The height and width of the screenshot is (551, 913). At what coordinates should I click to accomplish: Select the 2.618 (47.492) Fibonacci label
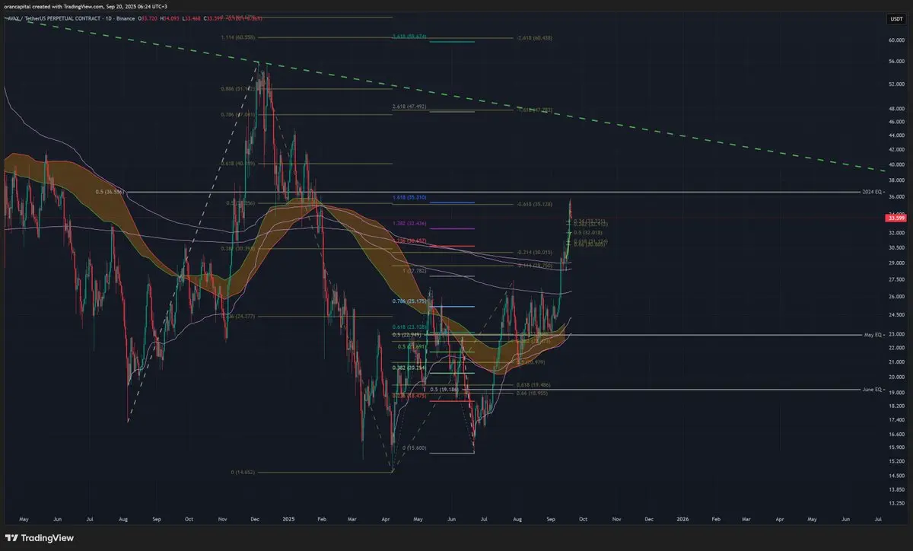tap(411, 107)
